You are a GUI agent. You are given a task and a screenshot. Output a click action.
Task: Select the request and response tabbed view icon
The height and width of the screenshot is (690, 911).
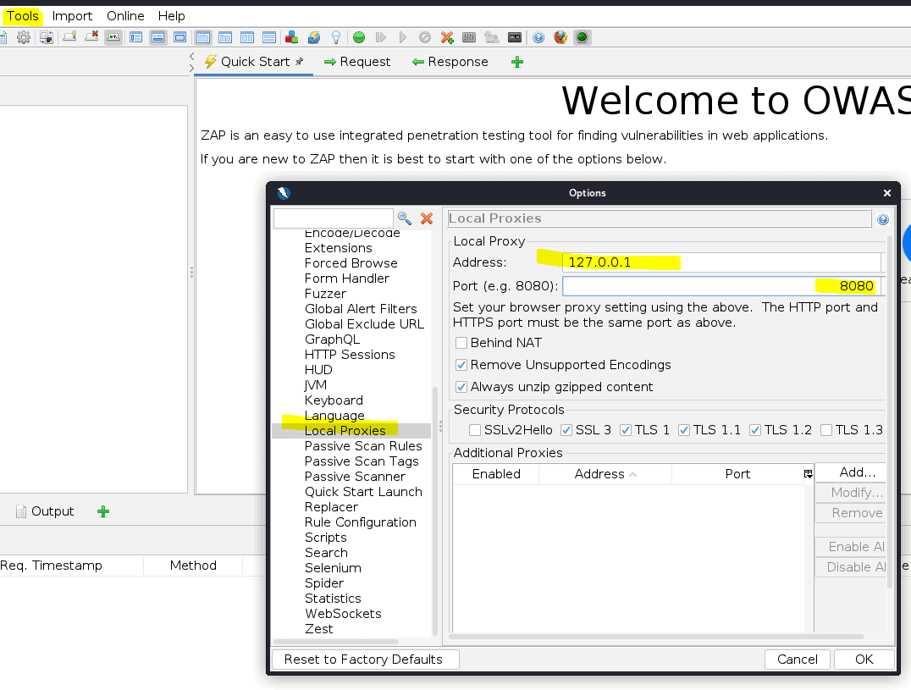click(x=202, y=38)
